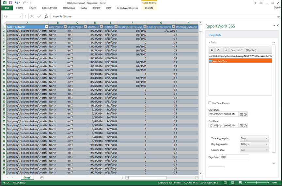This screenshot has width=282, height=186.
Task: Click the Undo arrow icon
Action: pos(16,3)
